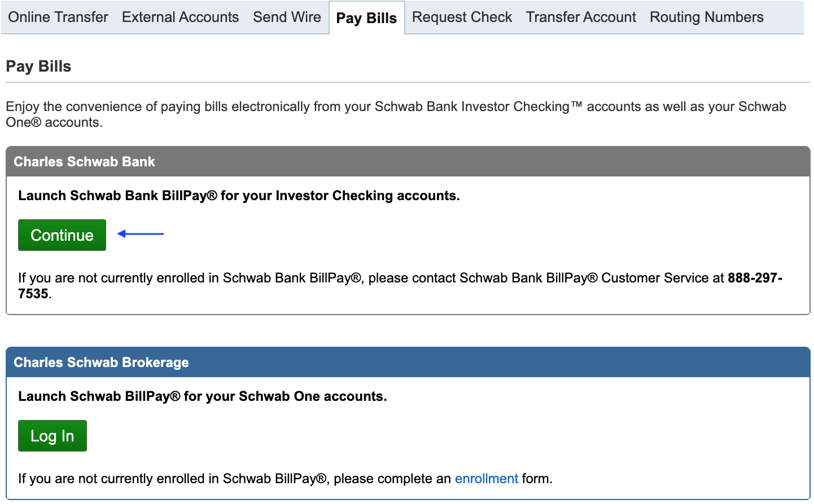Click the green Continue button
This screenshot has height=504, width=814.
62,235
